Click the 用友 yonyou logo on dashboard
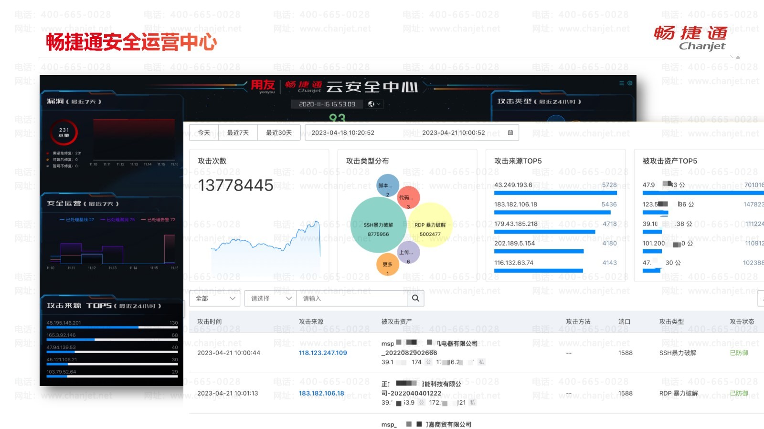Screen dimensions: 764x429 tap(263, 86)
